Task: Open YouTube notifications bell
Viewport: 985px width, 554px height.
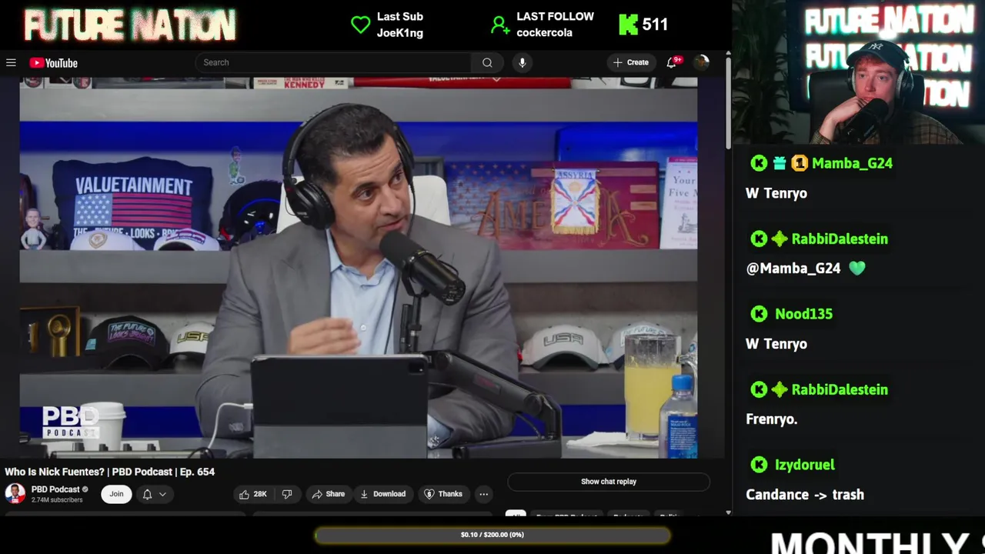Action: tap(672, 62)
